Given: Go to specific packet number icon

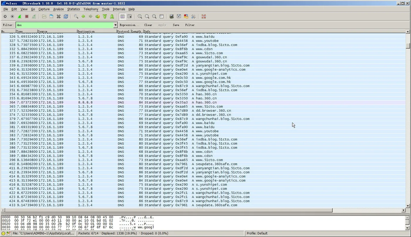Looking at the screenshot, I should tap(98, 17).
